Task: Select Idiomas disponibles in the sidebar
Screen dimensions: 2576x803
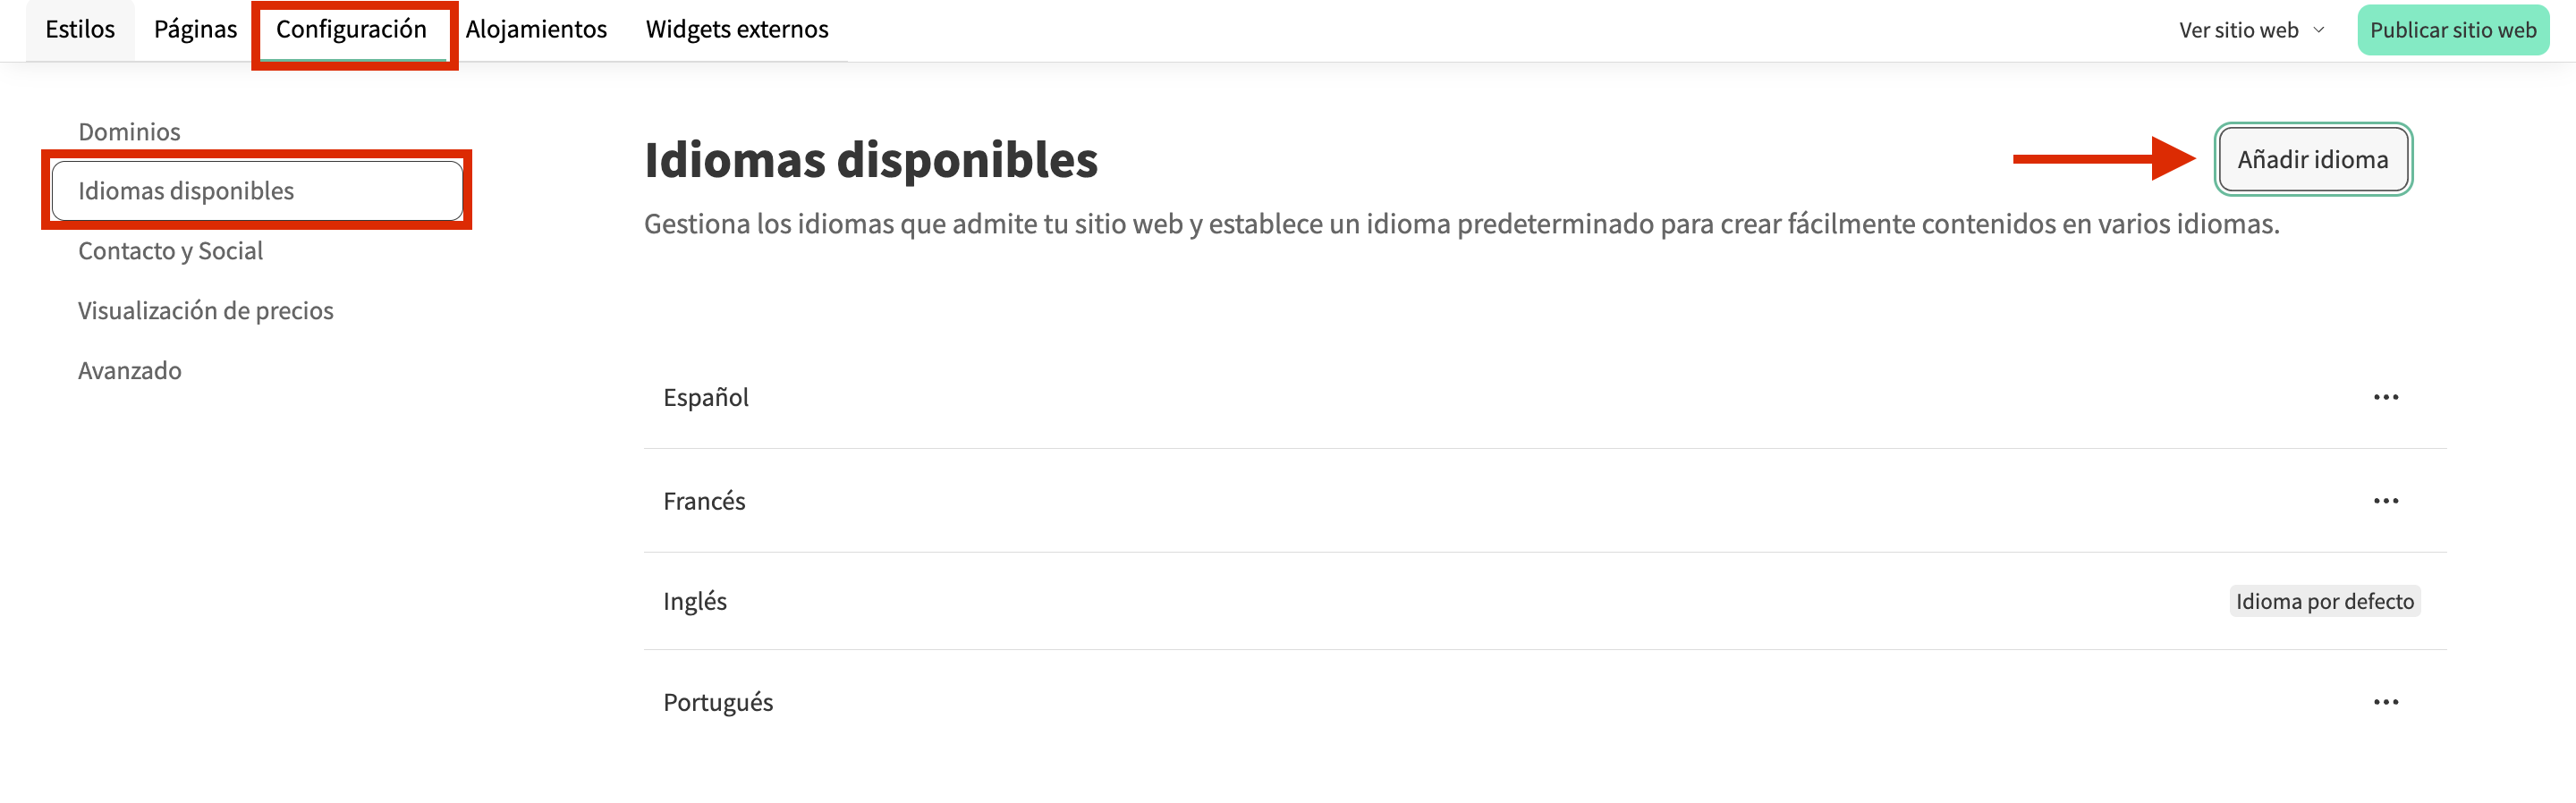Action: pyautogui.click(x=186, y=191)
